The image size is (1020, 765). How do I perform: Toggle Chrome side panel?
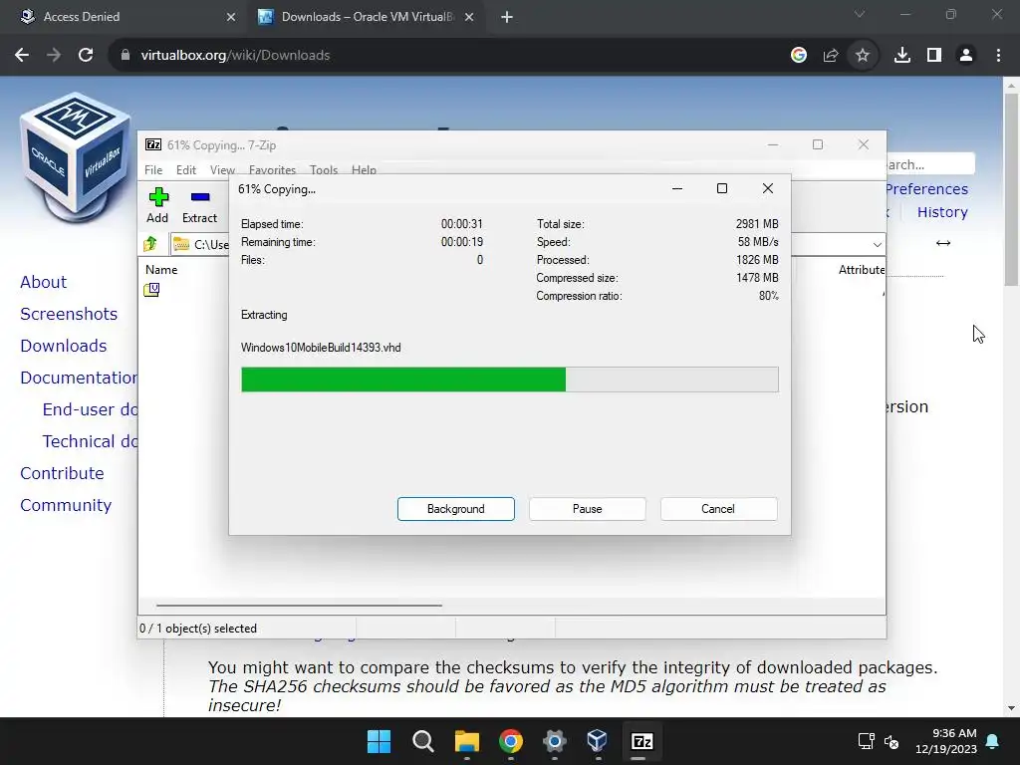pos(934,56)
